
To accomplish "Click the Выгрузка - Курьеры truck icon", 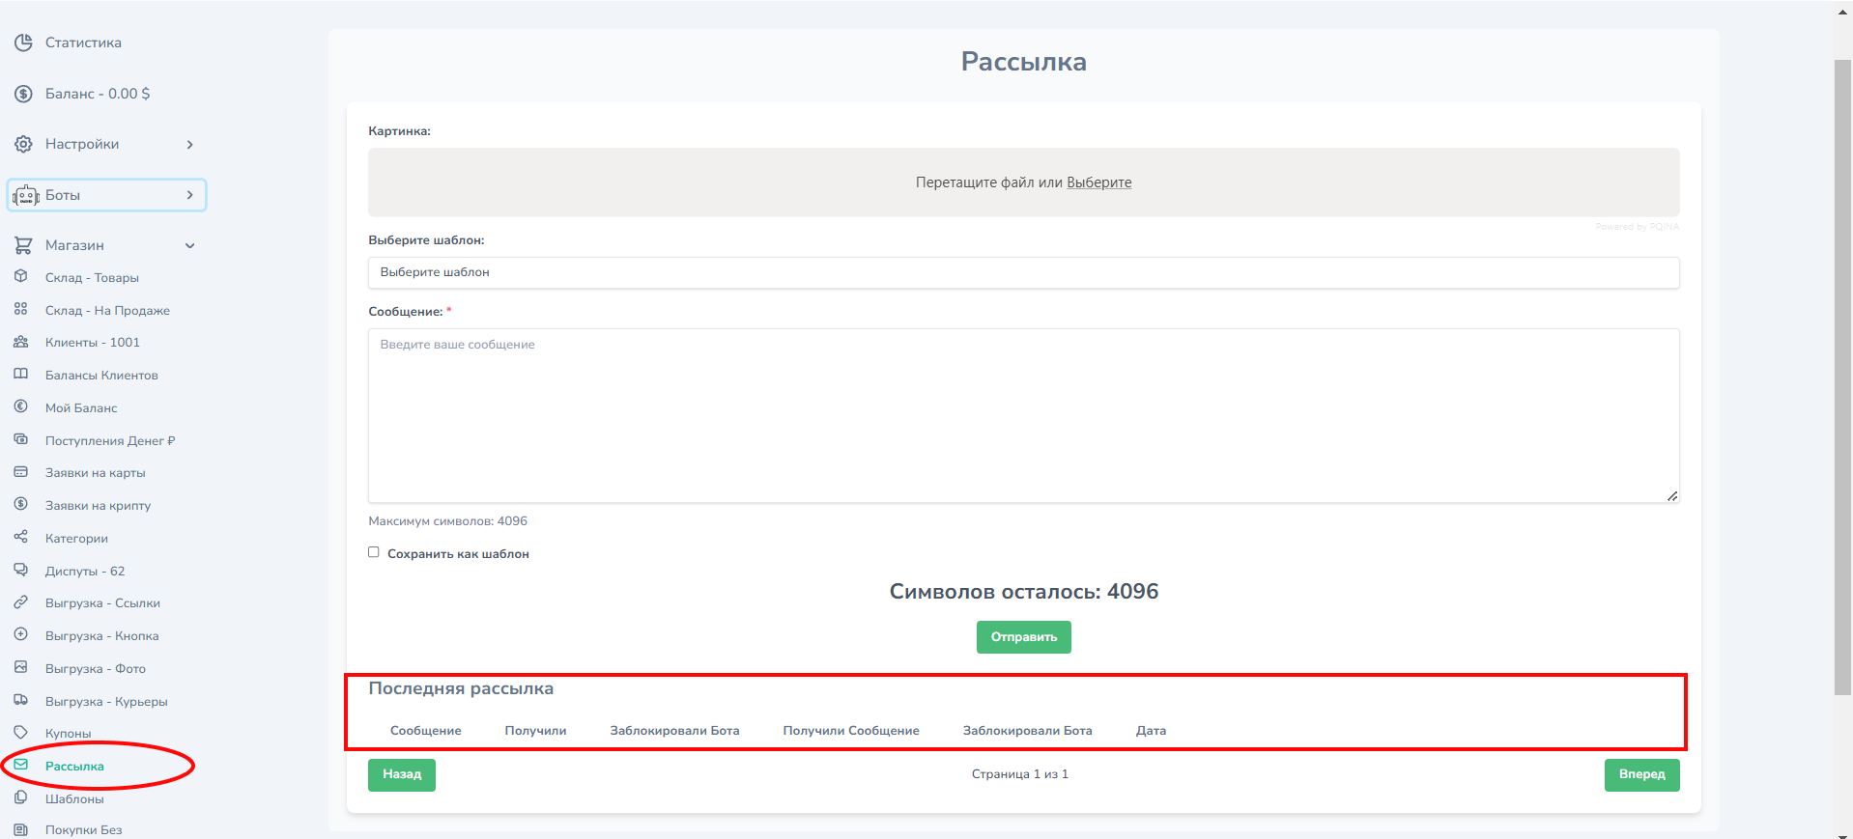I will [x=20, y=700].
